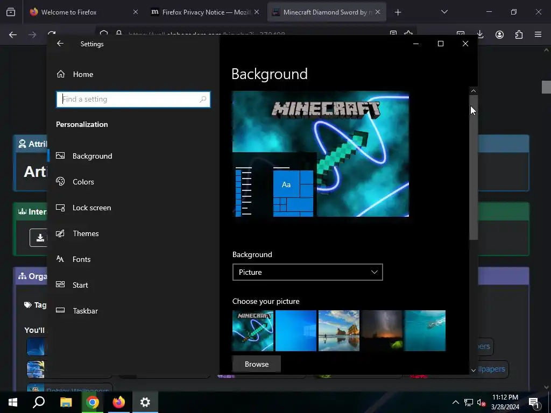This screenshot has height=413, width=551.
Task: Click the Background picture icon in sidebar
Action: tap(60, 155)
